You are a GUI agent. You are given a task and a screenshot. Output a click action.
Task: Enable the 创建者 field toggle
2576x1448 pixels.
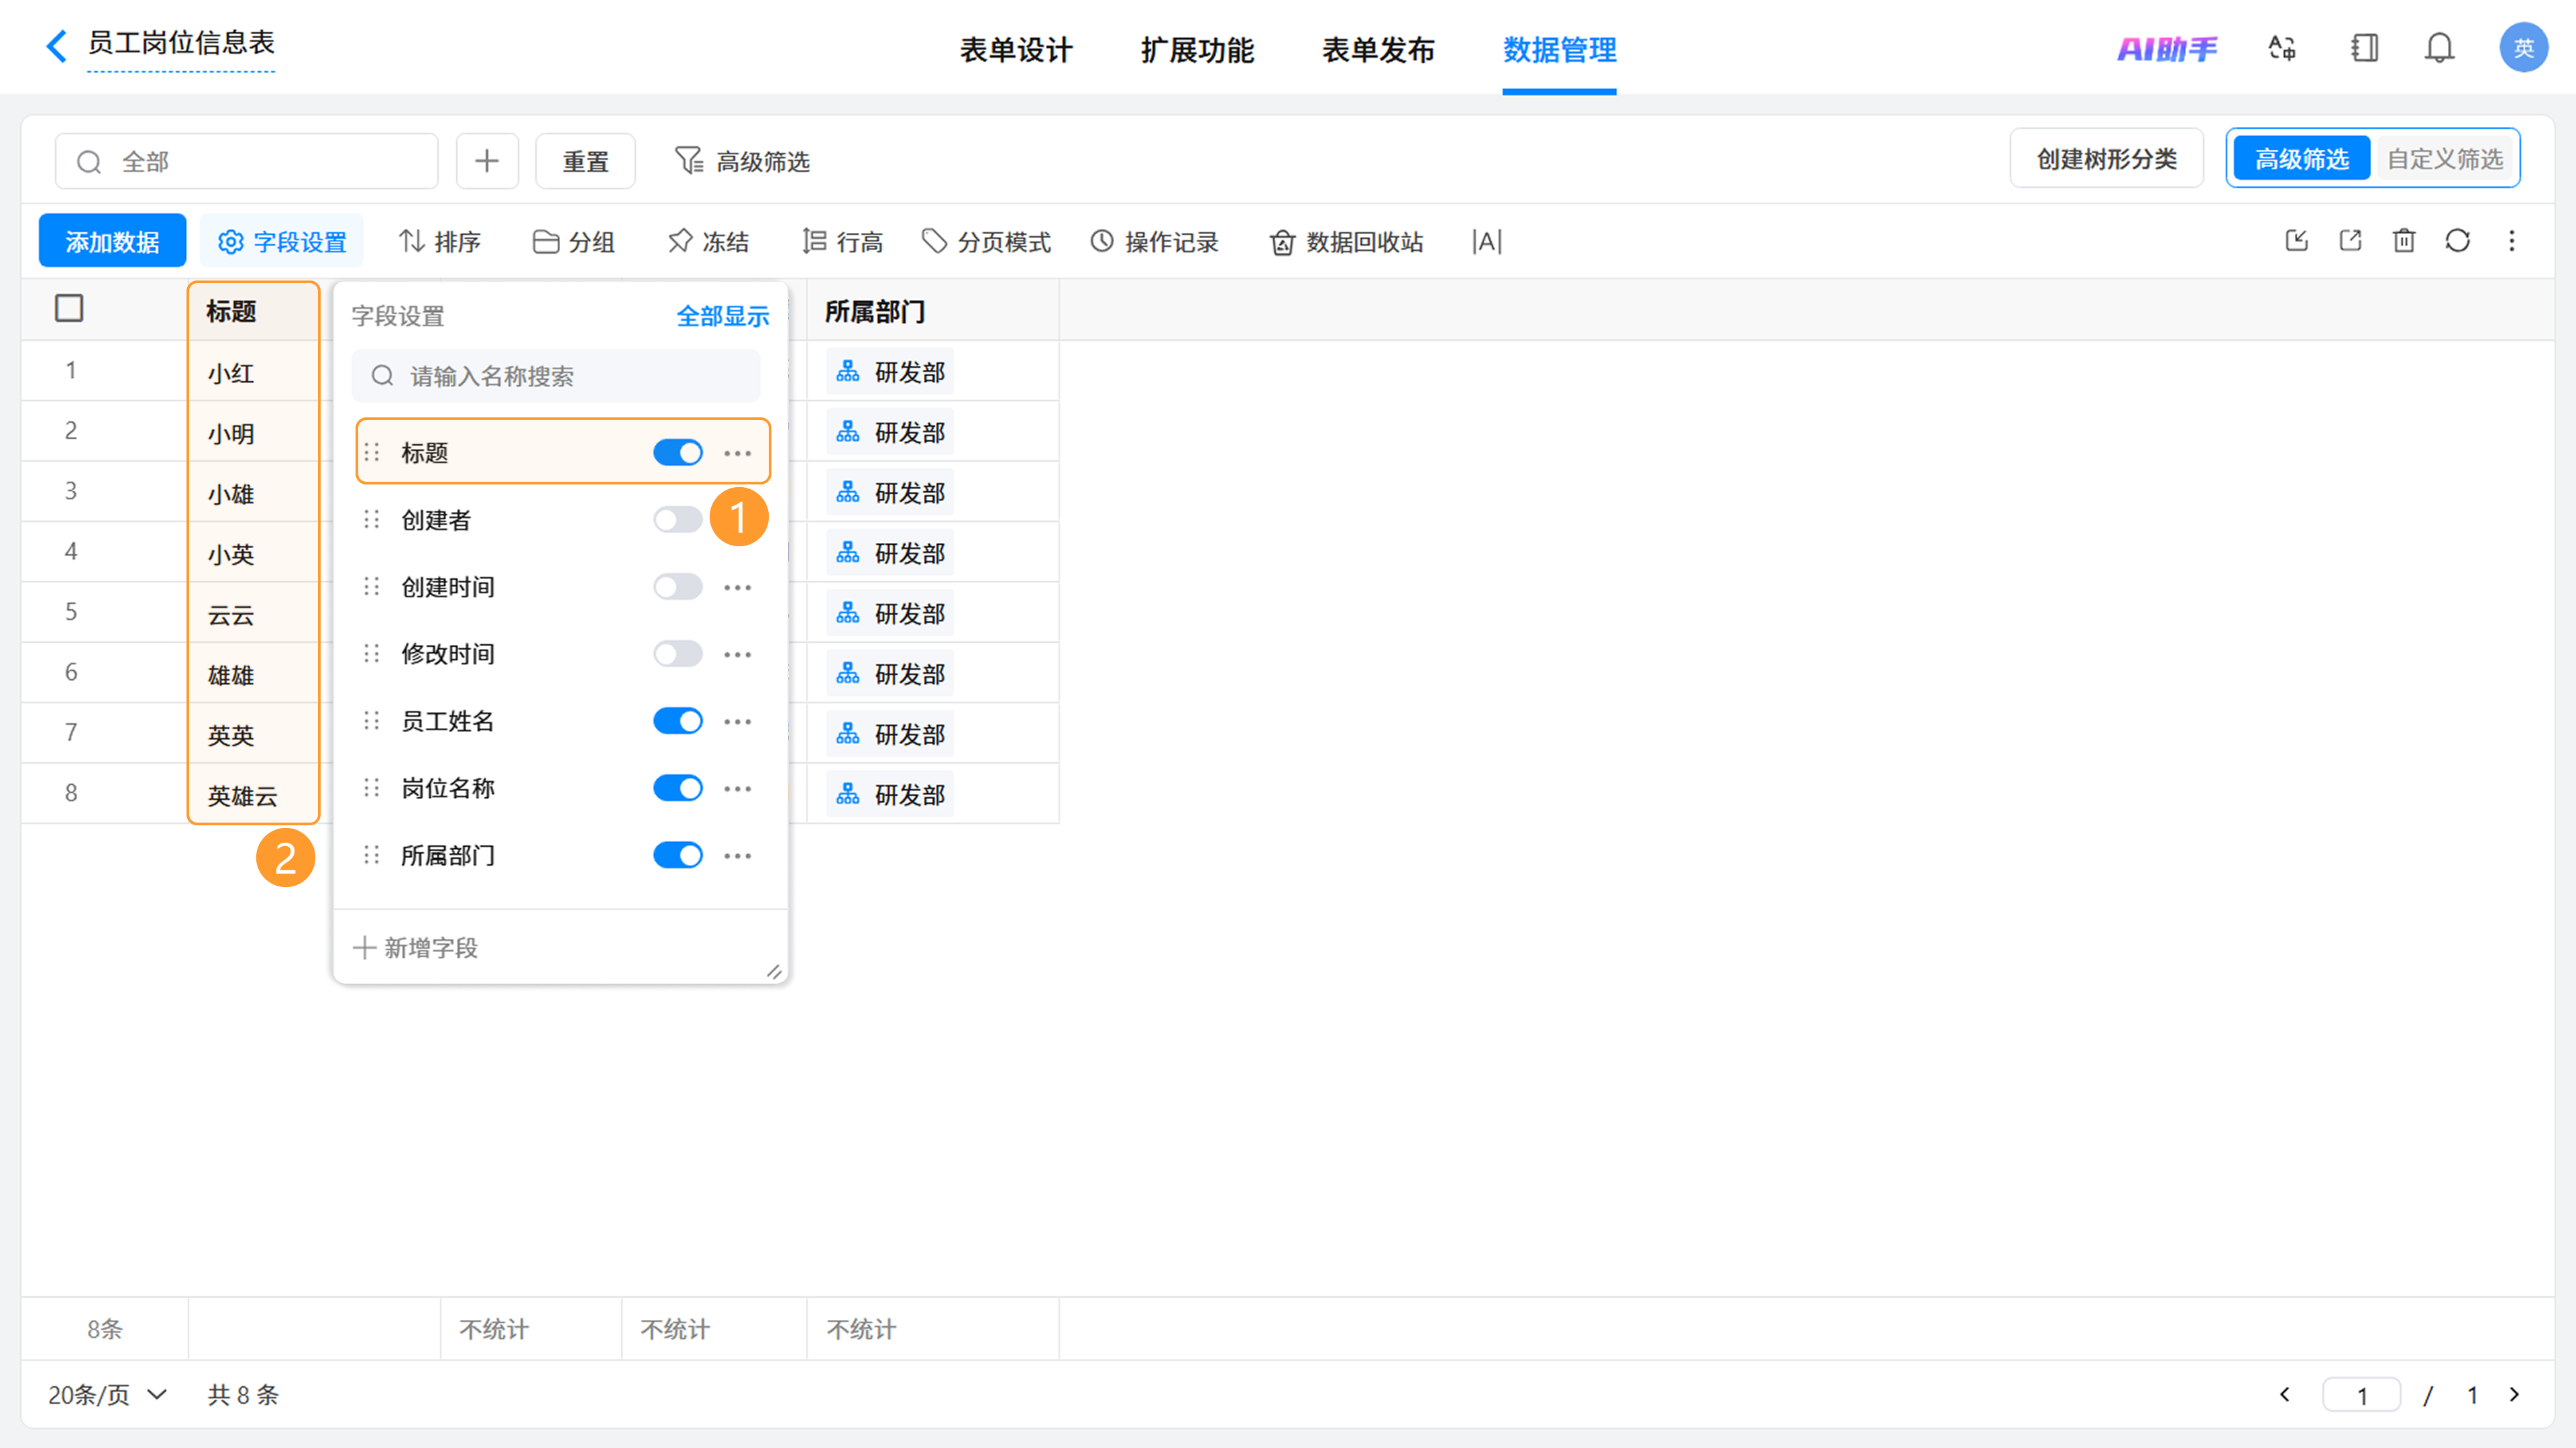678,519
